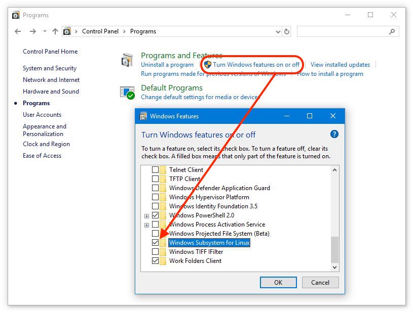Open recent locations dropdown arrow
Screen dimensions: 413x313
pos(45,31)
